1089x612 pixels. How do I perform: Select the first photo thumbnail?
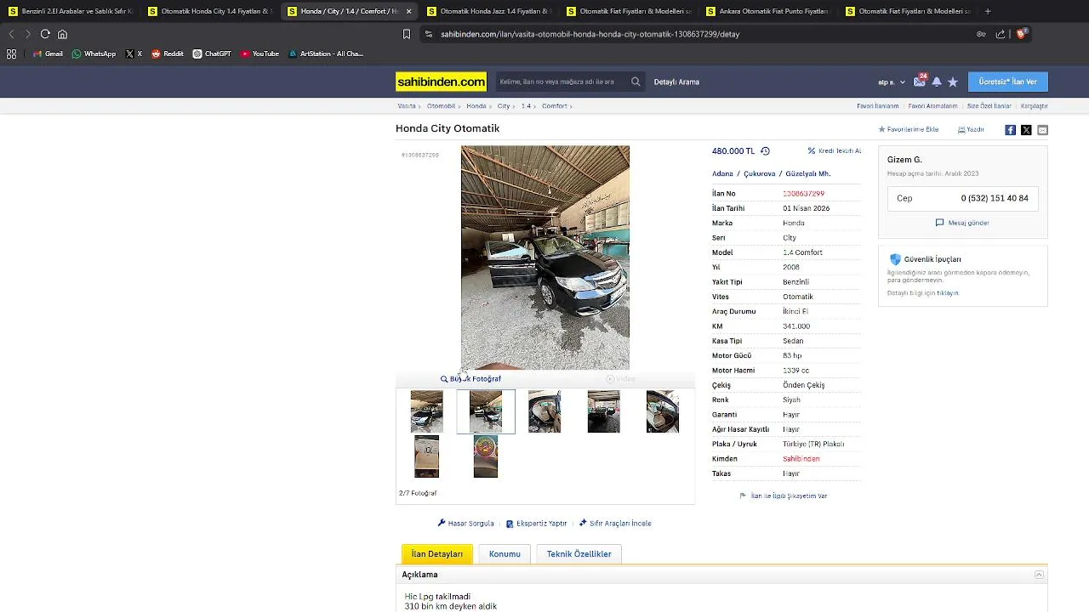(x=426, y=411)
